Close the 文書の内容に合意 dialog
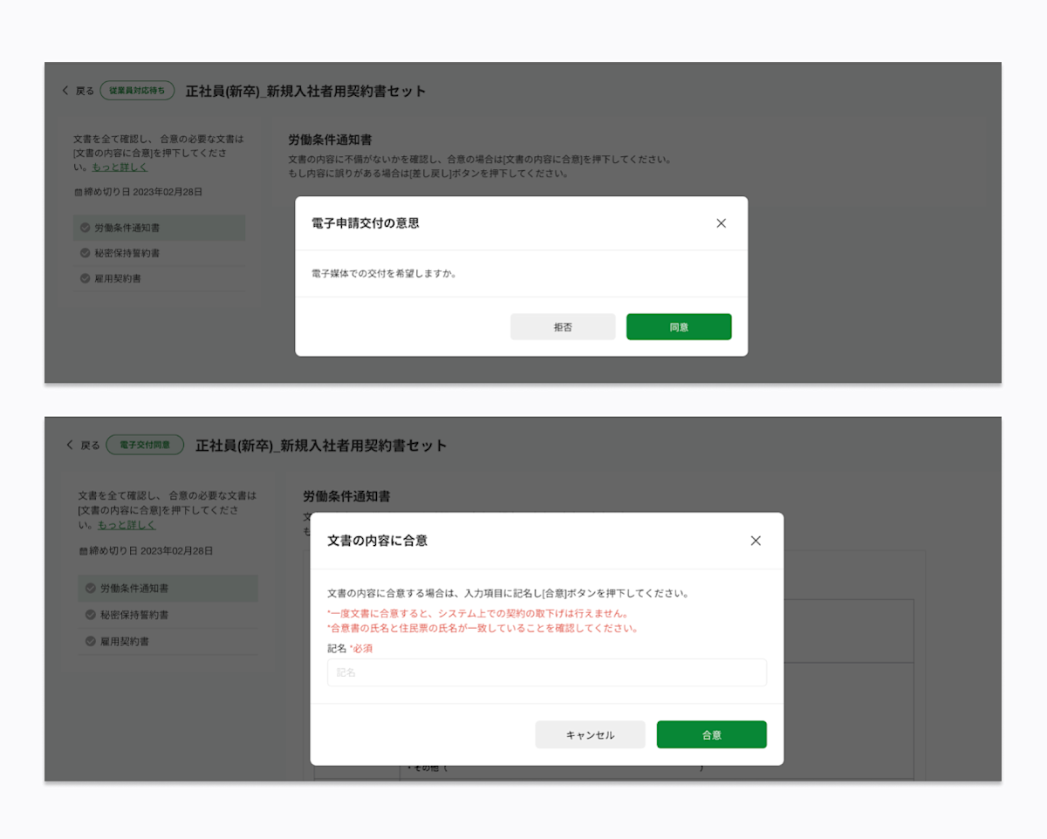The width and height of the screenshot is (1047, 839). [x=756, y=541]
